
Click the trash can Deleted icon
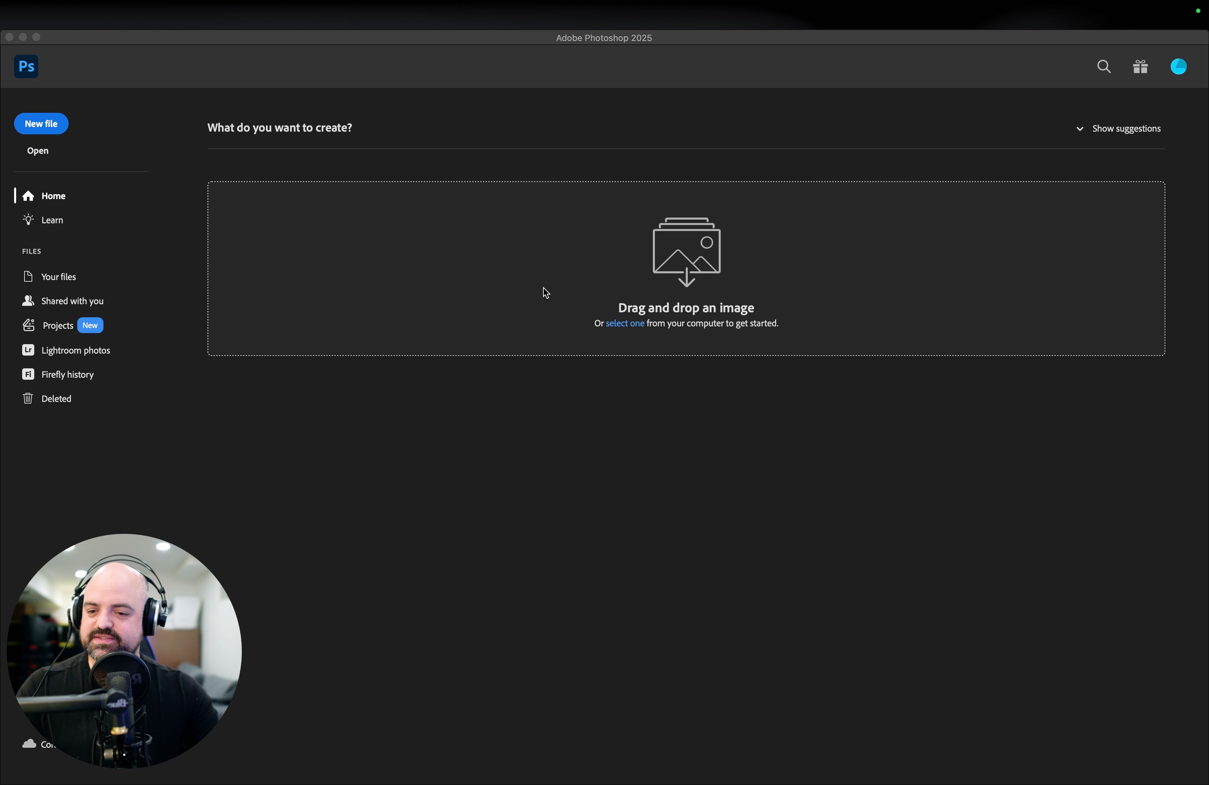coord(28,399)
